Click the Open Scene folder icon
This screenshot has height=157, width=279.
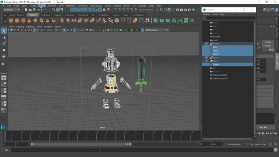(30, 10)
